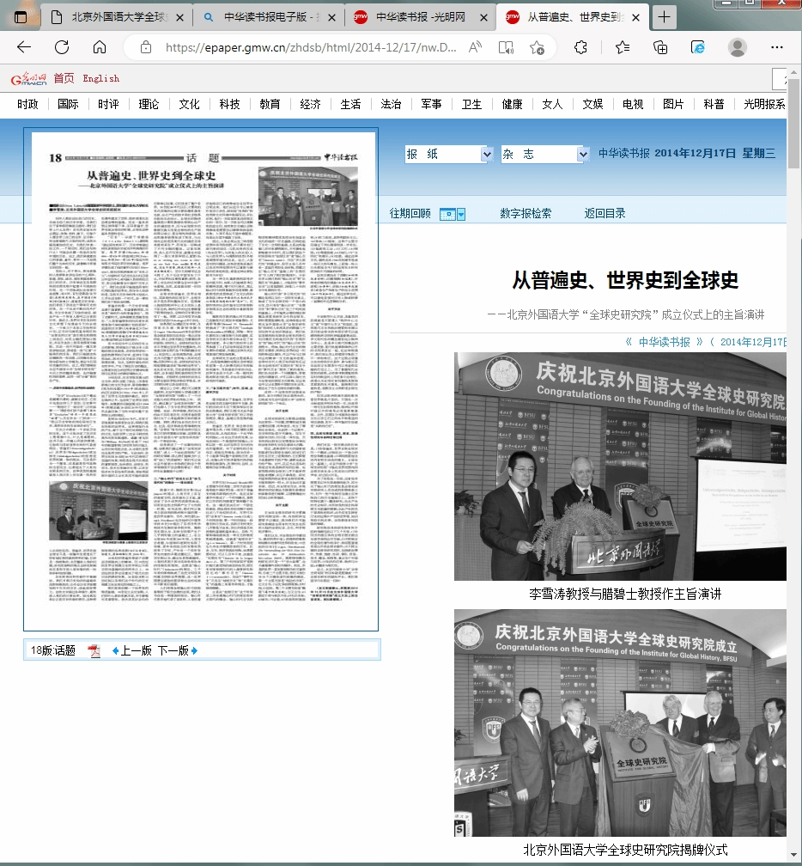Go to browser Home via the house icon
The image size is (802, 866).
[100, 48]
